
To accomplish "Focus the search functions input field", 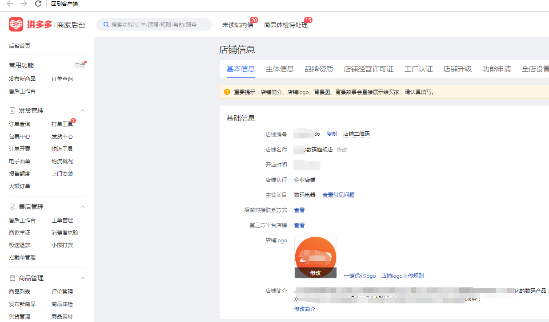I will [154, 24].
